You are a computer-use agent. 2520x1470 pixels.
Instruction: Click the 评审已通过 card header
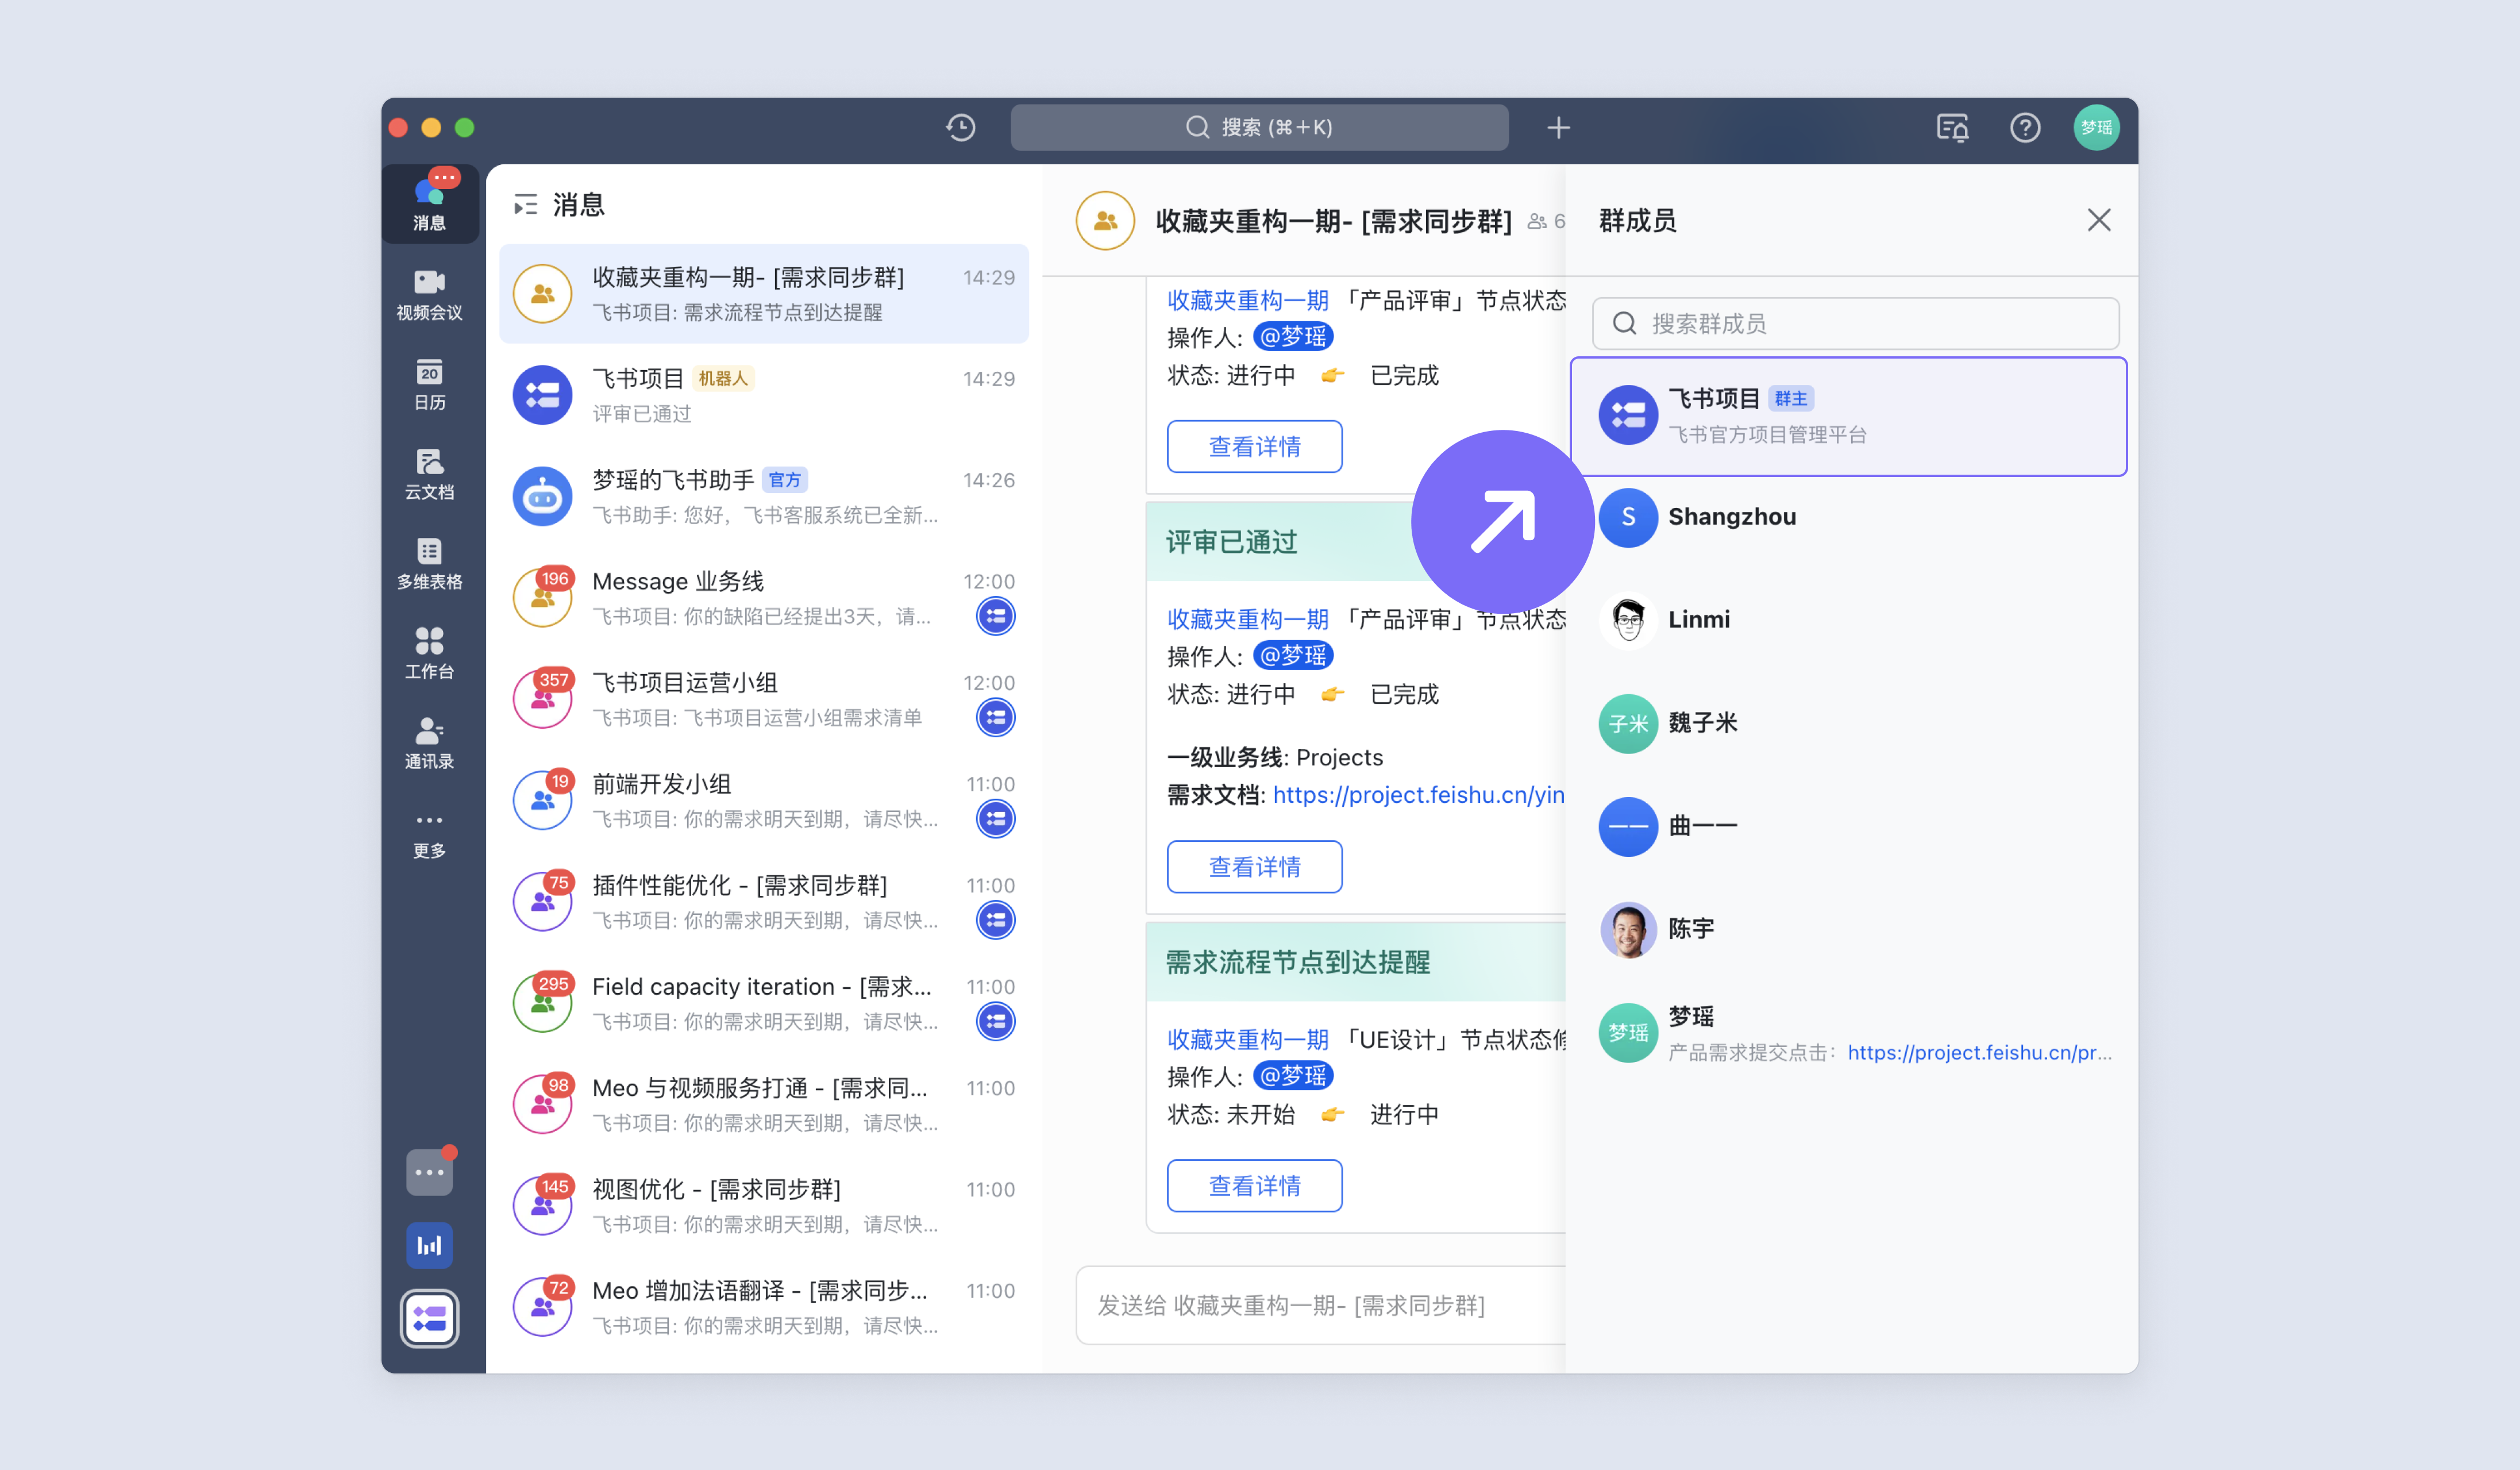tap(1356, 542)
